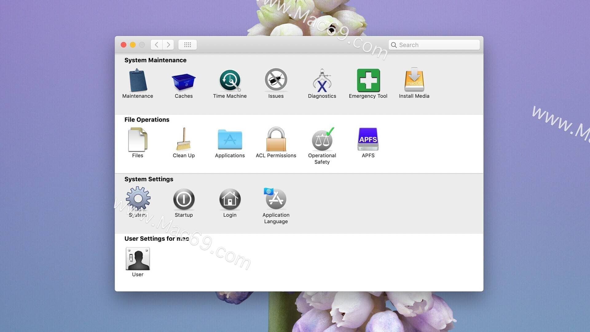Open the User settings pane
The width and height of the screenshot is (590, 332).
coord(137,259)
